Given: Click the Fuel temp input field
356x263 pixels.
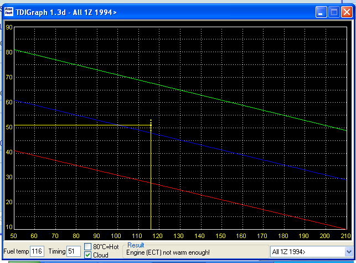Looking at the screenshot, I should tap(37, 251).
